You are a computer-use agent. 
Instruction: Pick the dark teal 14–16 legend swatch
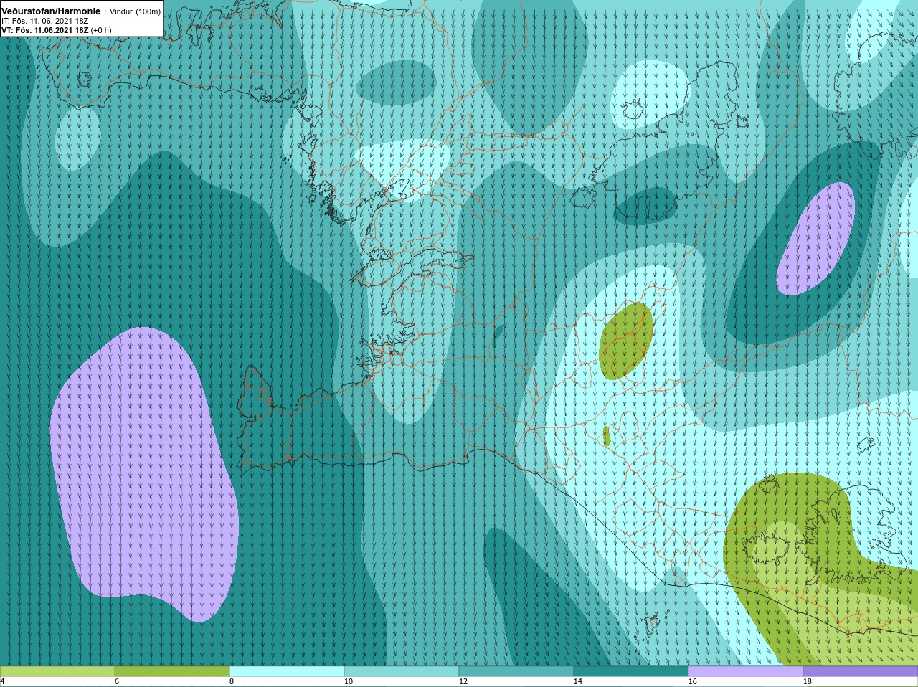click(631, 671)
